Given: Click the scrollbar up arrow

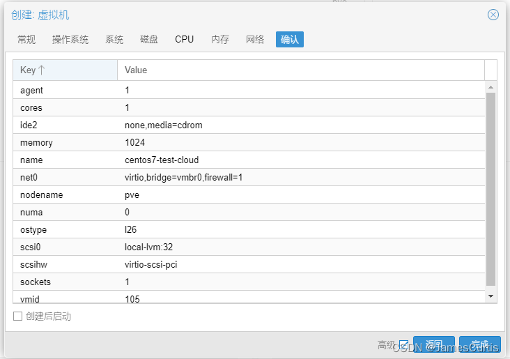Looking at the screenshot, I should point(490,87).
